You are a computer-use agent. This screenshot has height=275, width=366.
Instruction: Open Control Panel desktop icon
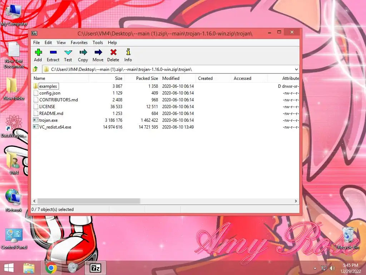14,238
